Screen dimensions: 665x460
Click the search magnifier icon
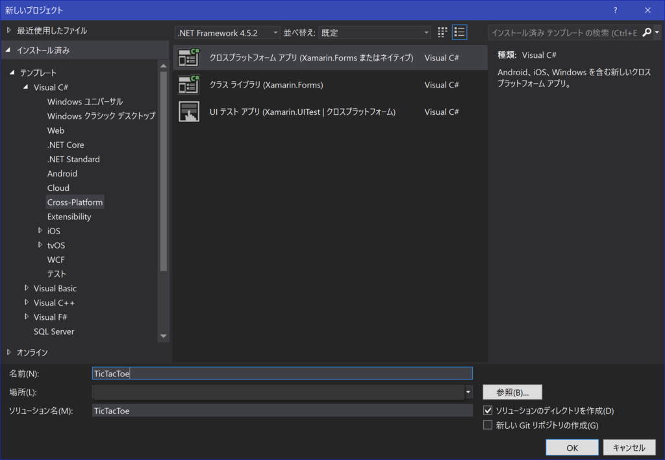(646, 32)
